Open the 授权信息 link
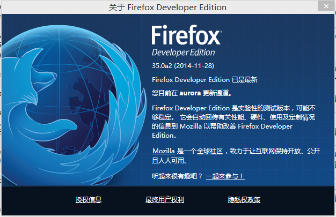Image resolution: width=336 pixels, height=217 pixels. coord(89,200)
